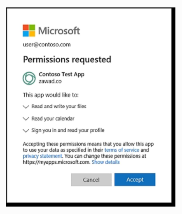
Task: Open the terms of service link
Action: tap(122, 150)
